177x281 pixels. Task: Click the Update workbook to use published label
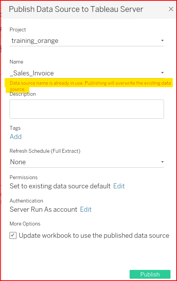tap(94, 235)
